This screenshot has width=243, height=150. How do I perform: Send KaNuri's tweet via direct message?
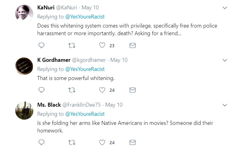click(x=132, y=45)
